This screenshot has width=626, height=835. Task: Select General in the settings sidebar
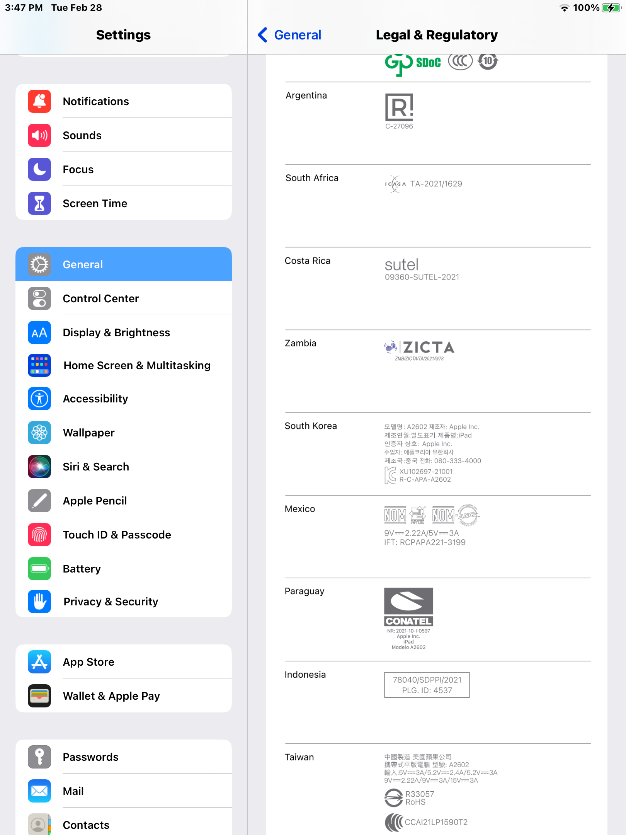point(124,264)
